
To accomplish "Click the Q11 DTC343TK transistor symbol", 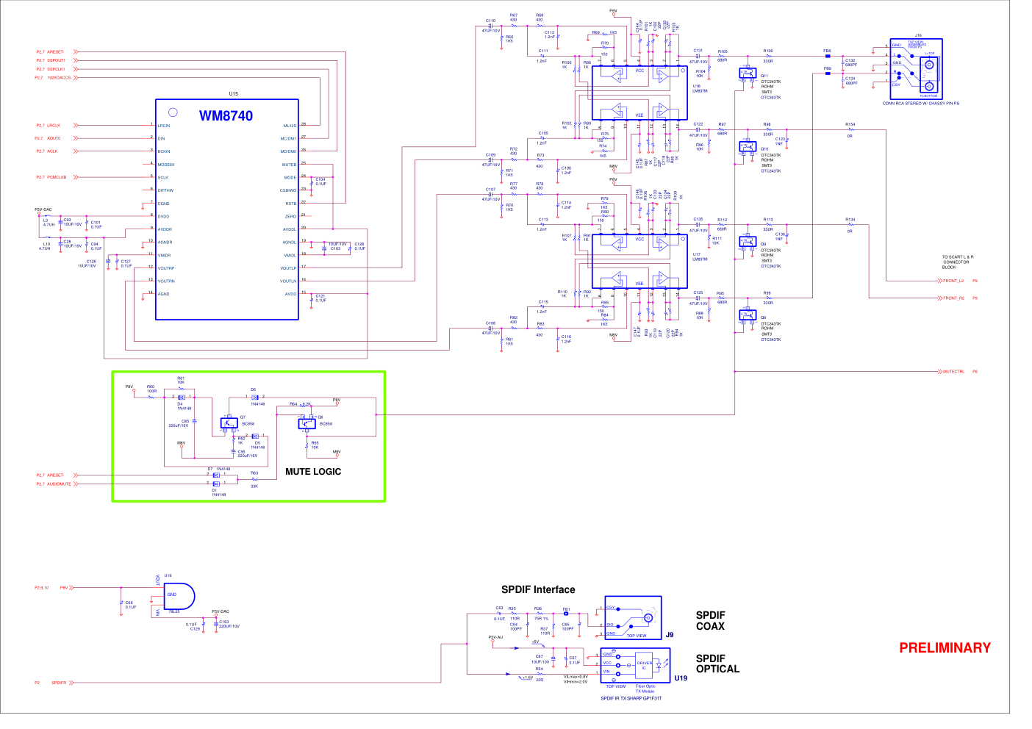I will [x=748, y=73].
